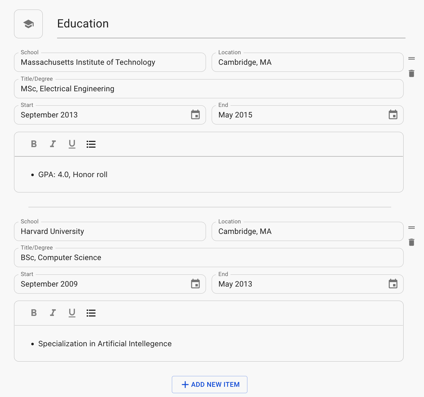Toggle italic in the MIT description editor
The image size is (424, 397).
(x=53, y=144)
